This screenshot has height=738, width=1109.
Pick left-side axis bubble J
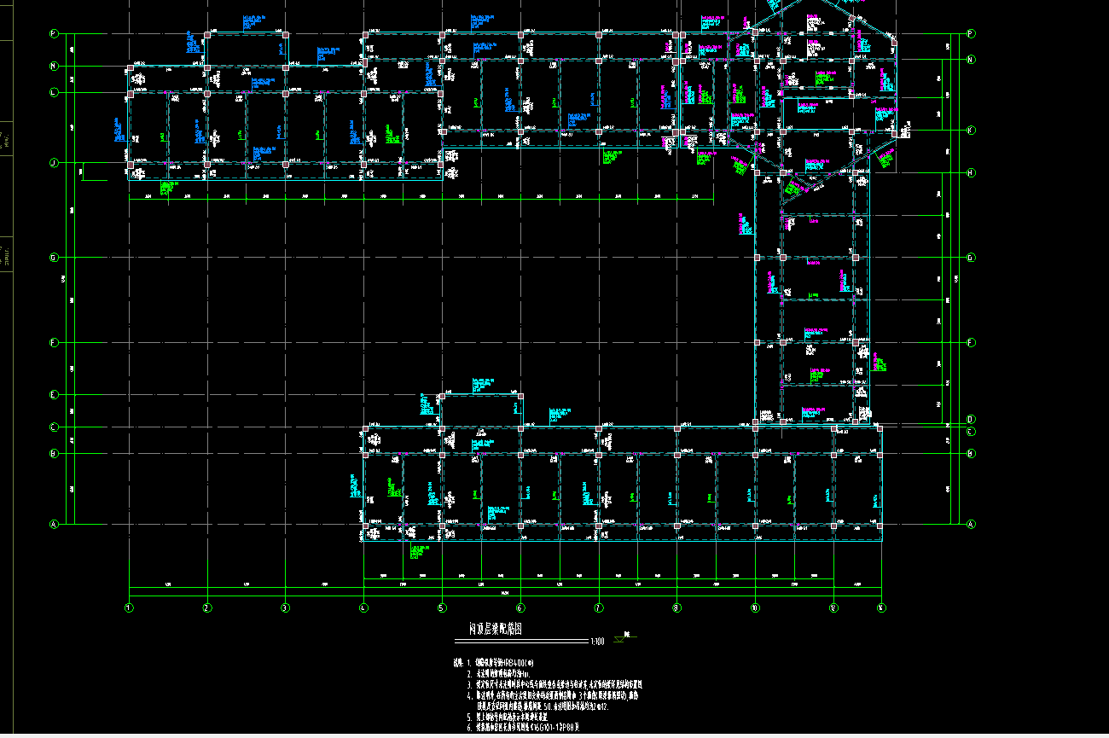[53, 162]
